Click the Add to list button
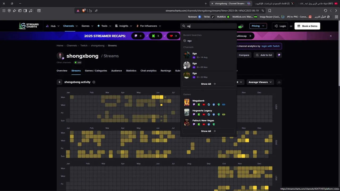 [x=264, y=55]
